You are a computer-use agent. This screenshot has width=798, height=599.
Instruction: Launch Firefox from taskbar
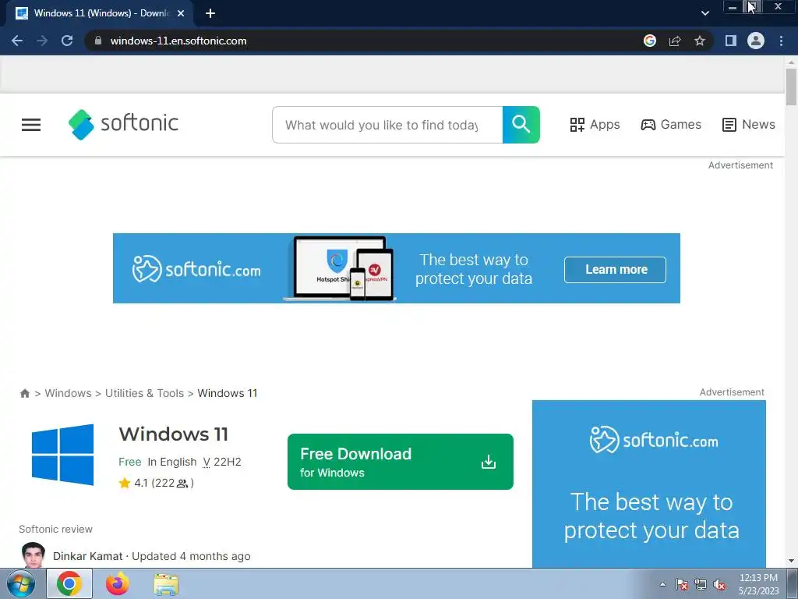118,583
